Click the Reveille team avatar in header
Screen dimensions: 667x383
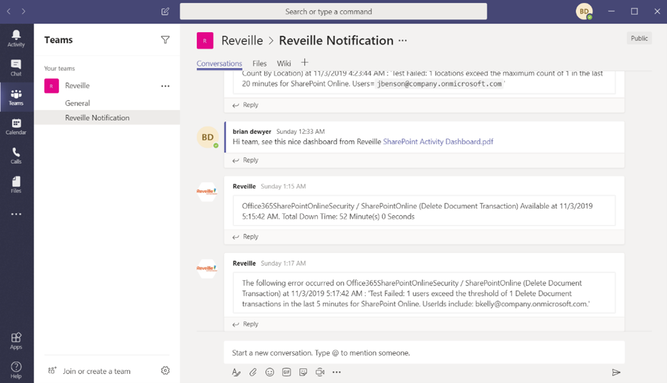205,41
